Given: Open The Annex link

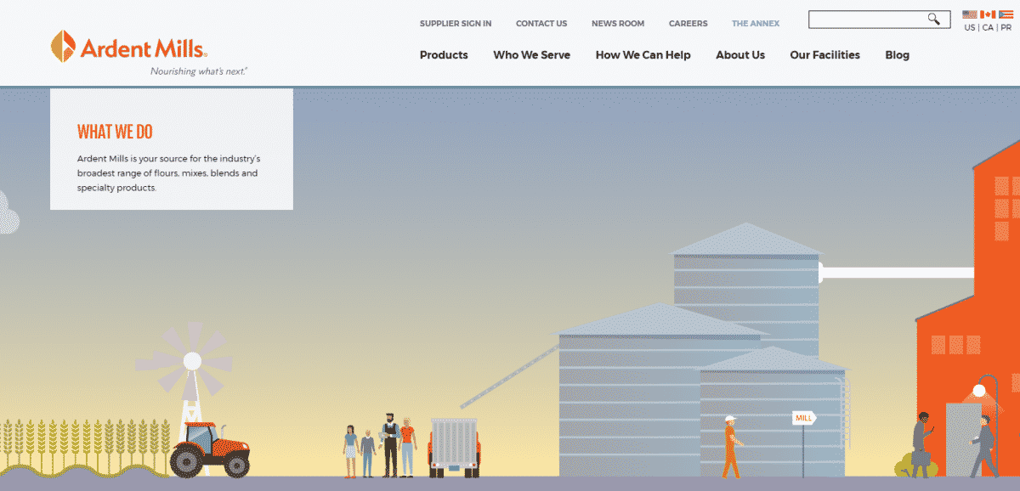Looking at the screenshot, I should click(755, 24).
